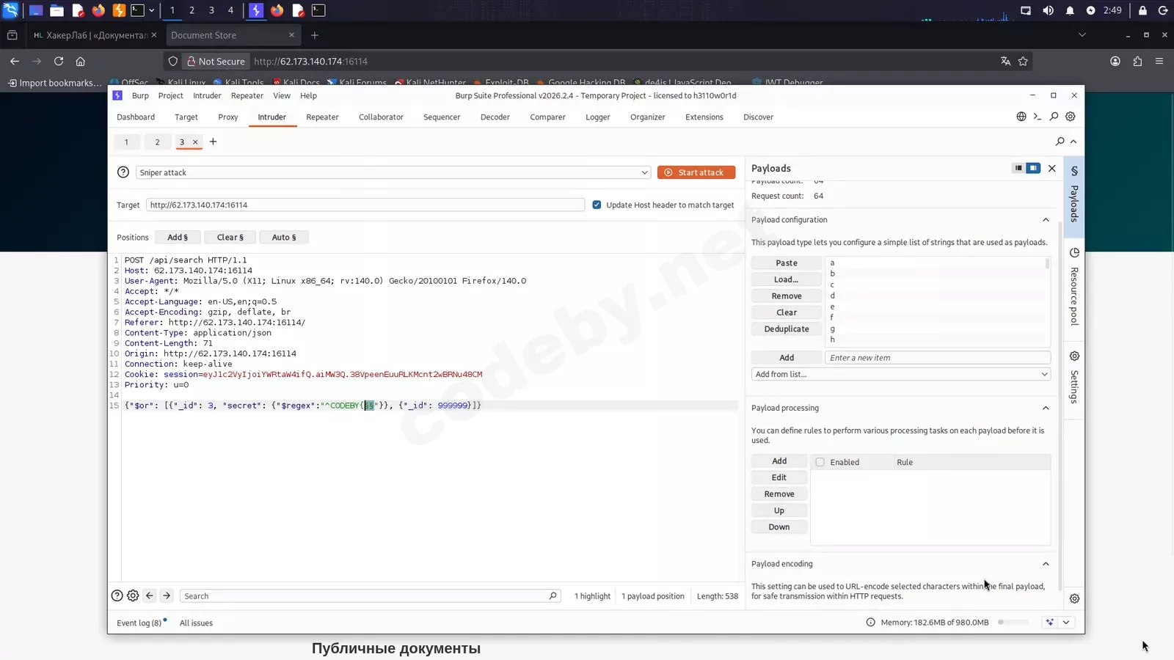Click the Target URL field

click(365, 205)
